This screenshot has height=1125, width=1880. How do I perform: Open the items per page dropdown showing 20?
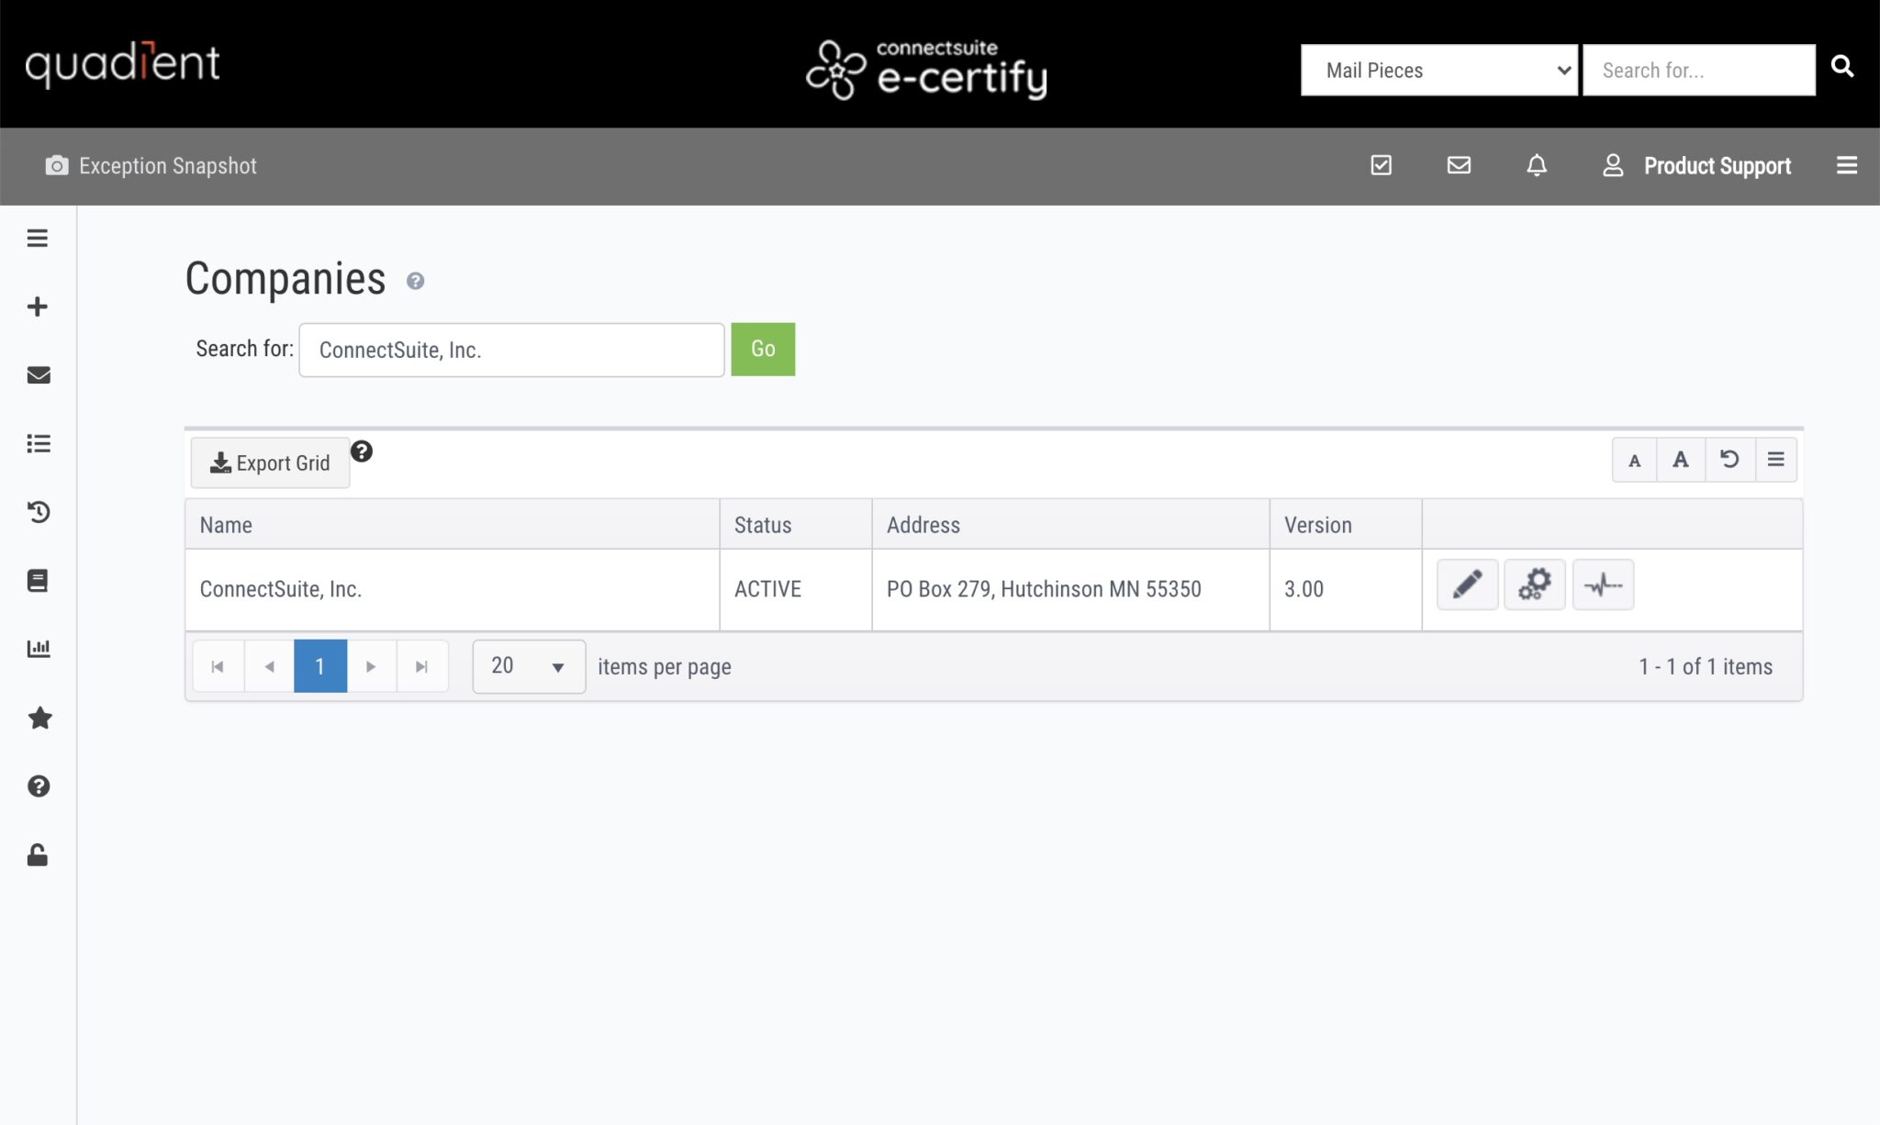click(x=527, y=666)
